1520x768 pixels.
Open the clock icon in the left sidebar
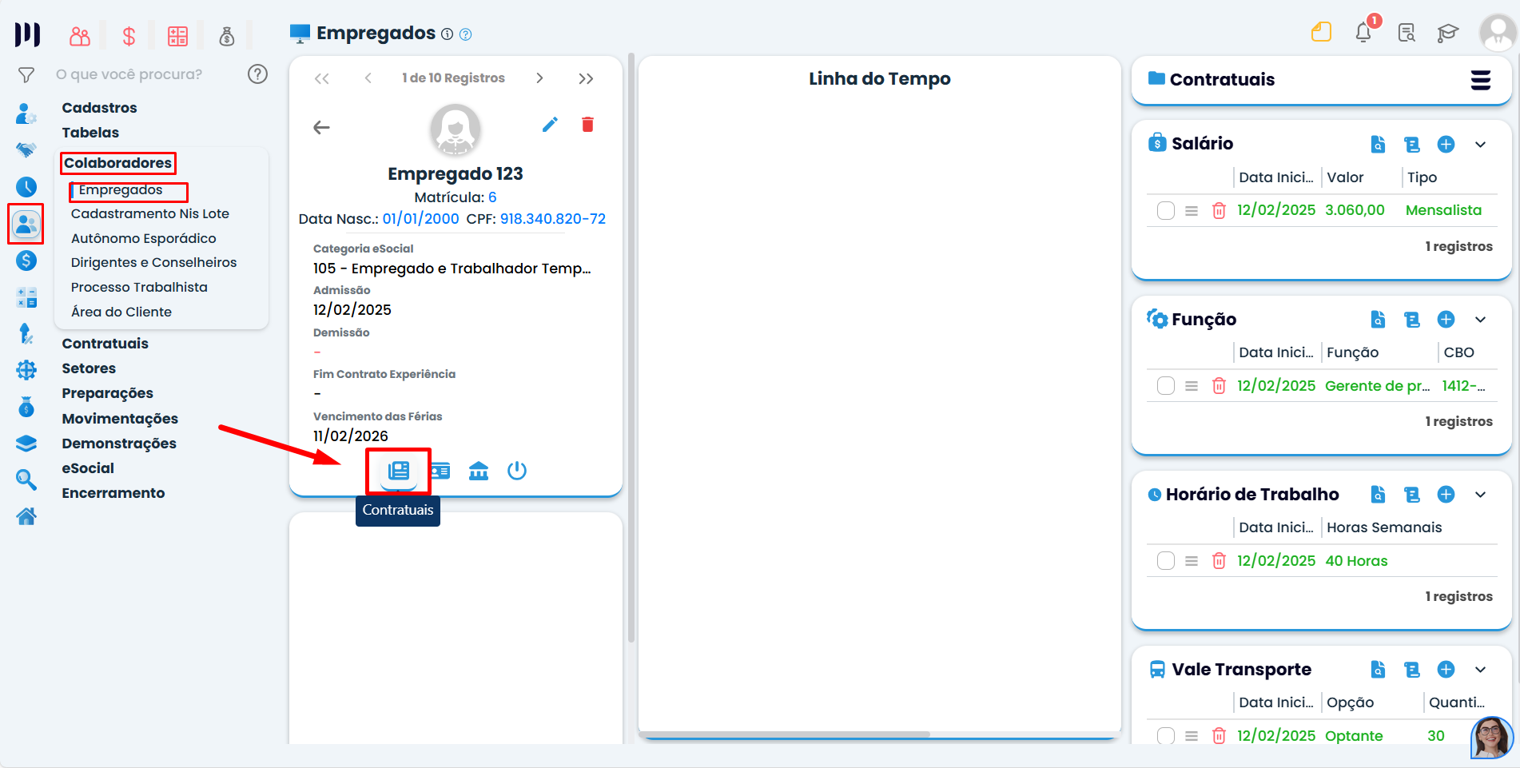coord(26,187)
